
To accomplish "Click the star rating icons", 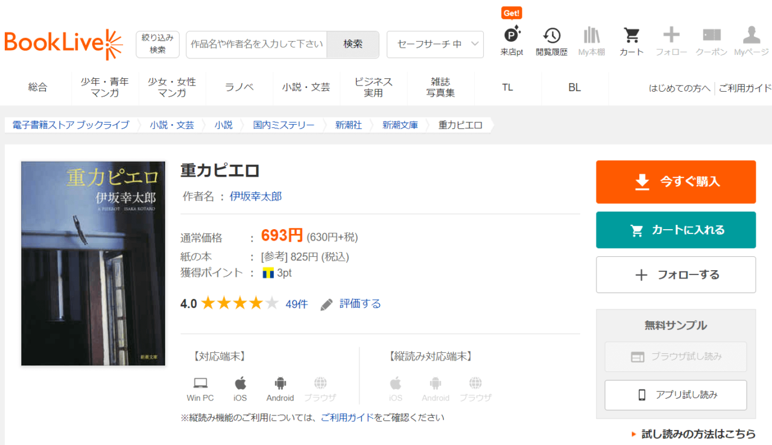I will coord(240,303).
